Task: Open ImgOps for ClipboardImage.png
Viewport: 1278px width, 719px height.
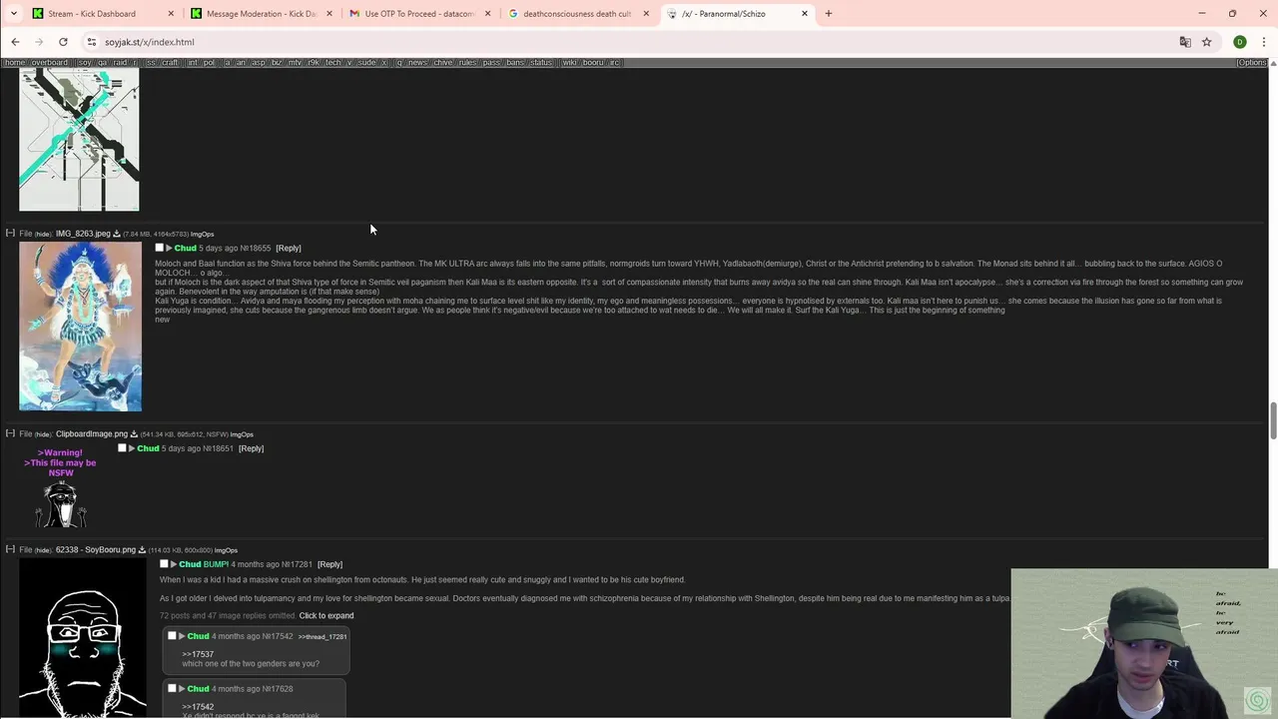Action: coord(242,434)
